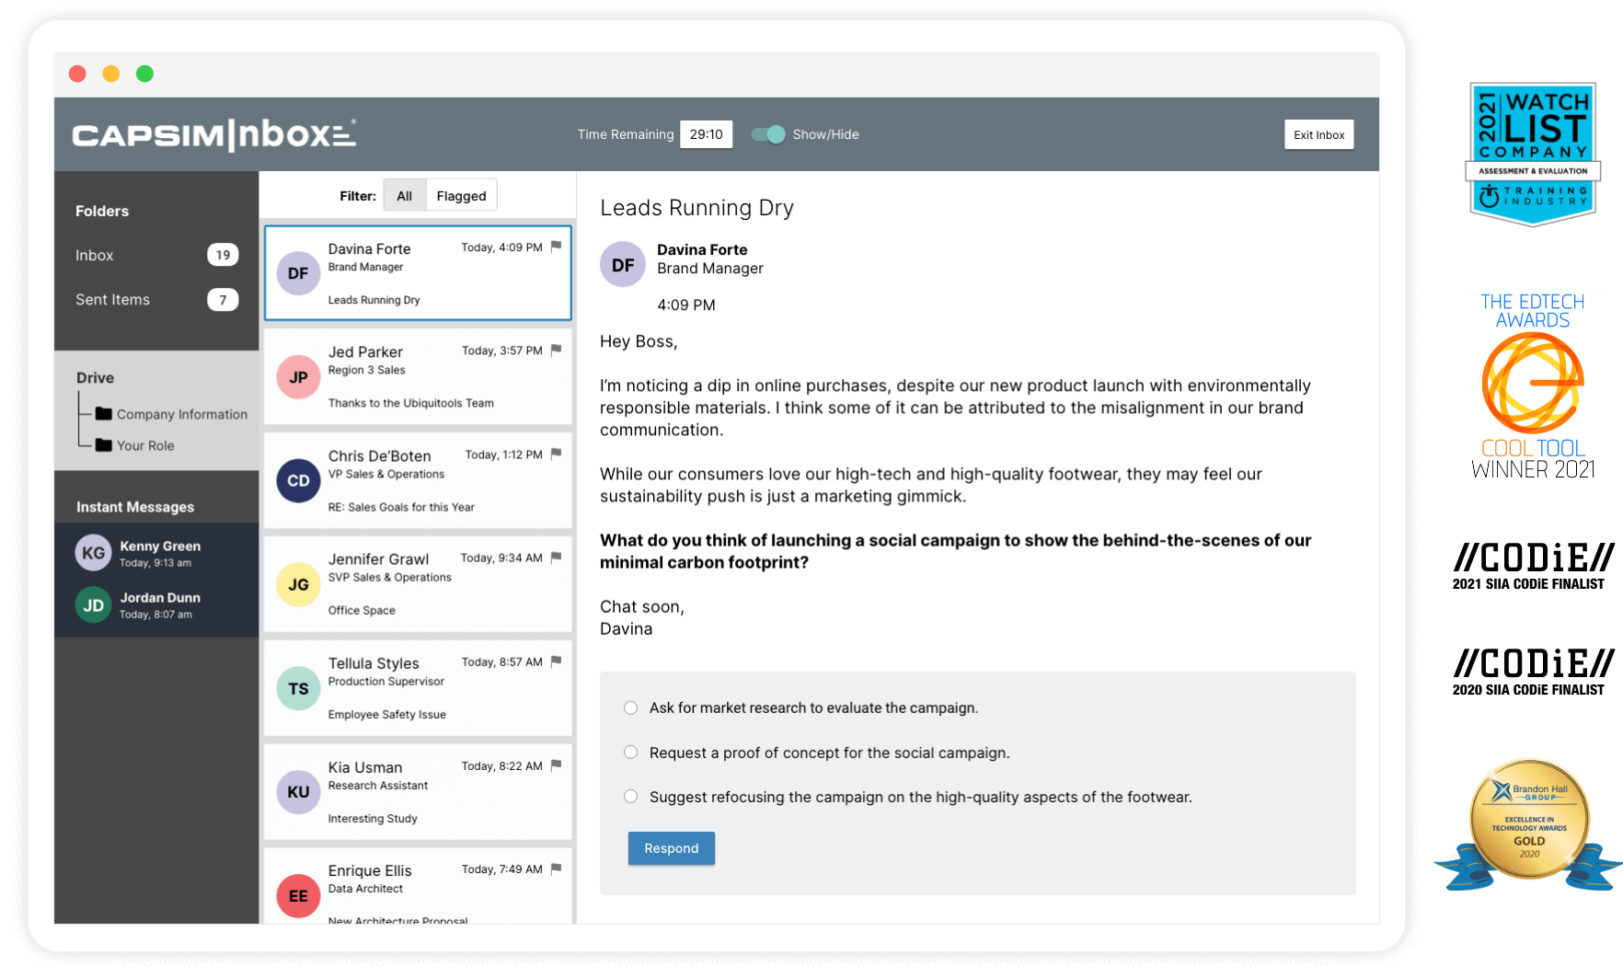The width and height of the screenshot is (1623, 966).
Task: Click Davina Forte's DF avatar in the email header
Action: click(623, 264)
